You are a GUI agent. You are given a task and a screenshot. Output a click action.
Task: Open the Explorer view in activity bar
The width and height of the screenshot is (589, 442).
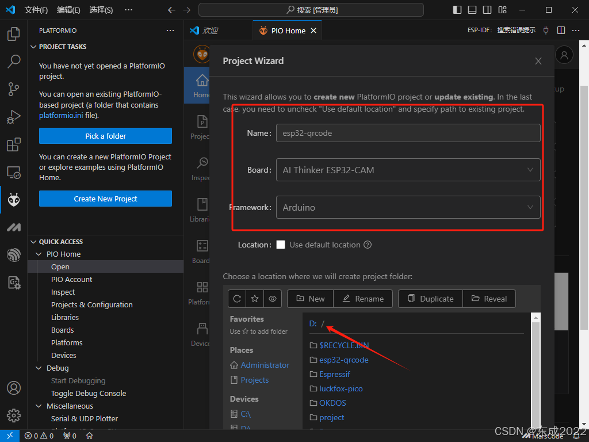pyautogui.click(x=14, y=34)
